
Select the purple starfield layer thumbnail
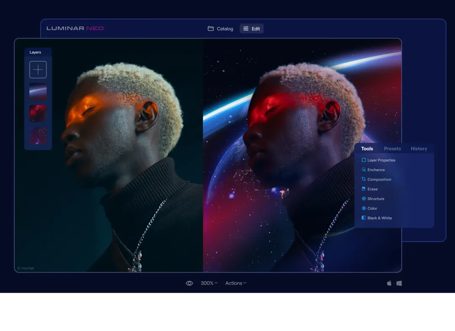[38, 135]
